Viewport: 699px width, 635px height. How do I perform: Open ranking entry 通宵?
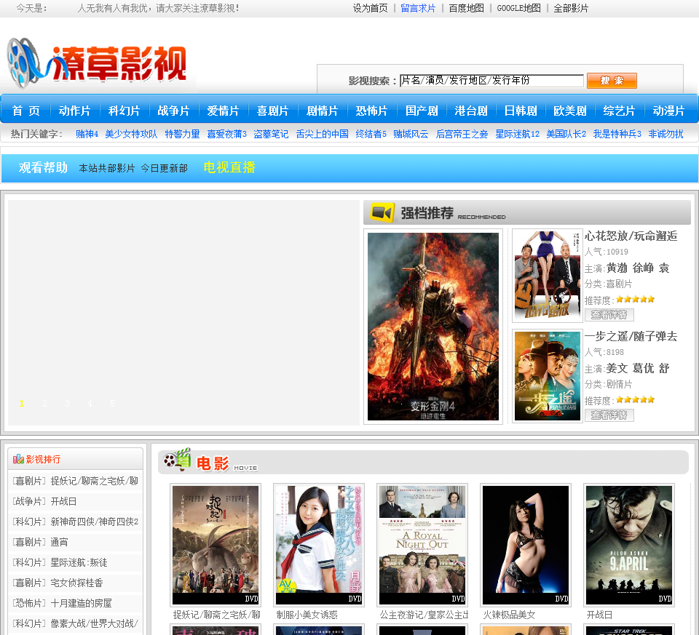coord(59,542)
